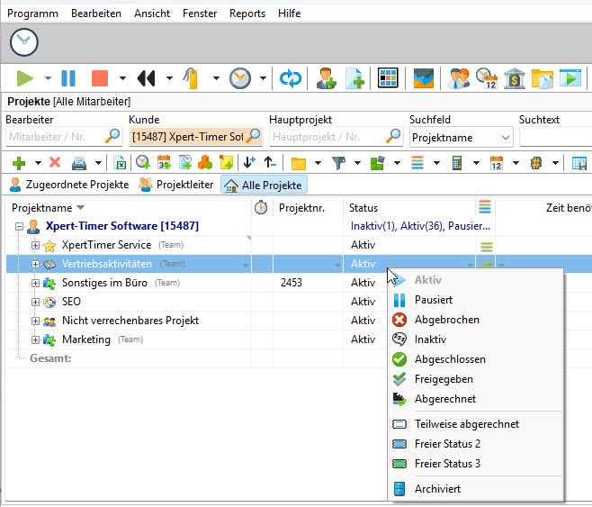Screen dimensions: 592x507
Task: Stop the timer with the red stop icon
Action: 100,78
